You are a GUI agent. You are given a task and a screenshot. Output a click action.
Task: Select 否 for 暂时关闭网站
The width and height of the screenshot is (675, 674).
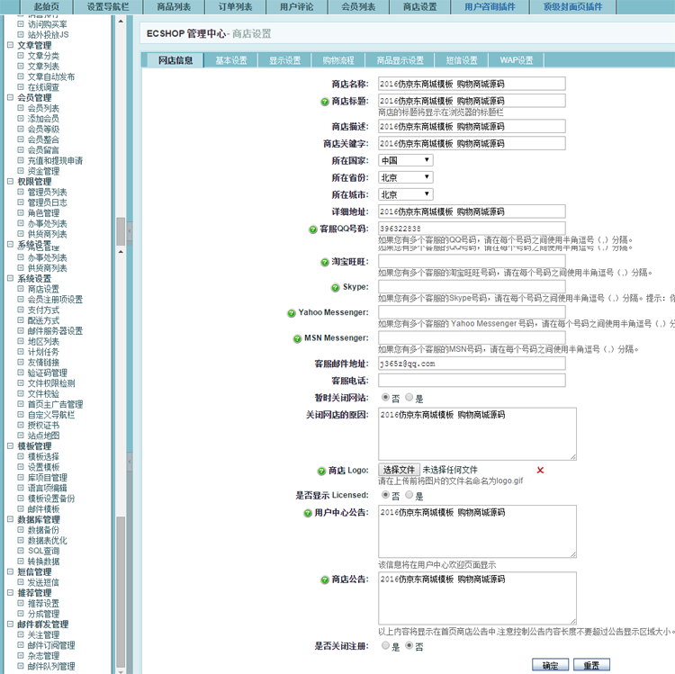pyautogui.click(x=386, y=398)
